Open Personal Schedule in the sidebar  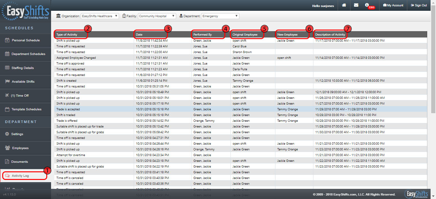click(x=26, y=40)
